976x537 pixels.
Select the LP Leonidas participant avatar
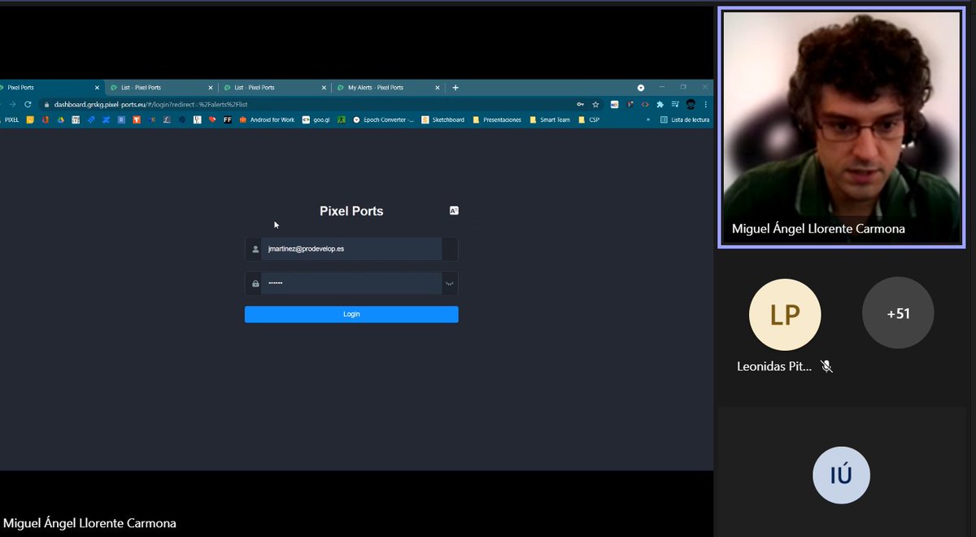click(x=785, y=314)
